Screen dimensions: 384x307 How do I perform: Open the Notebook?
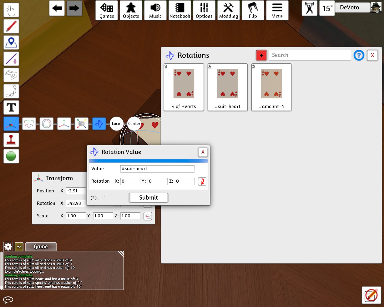(180, 10)
